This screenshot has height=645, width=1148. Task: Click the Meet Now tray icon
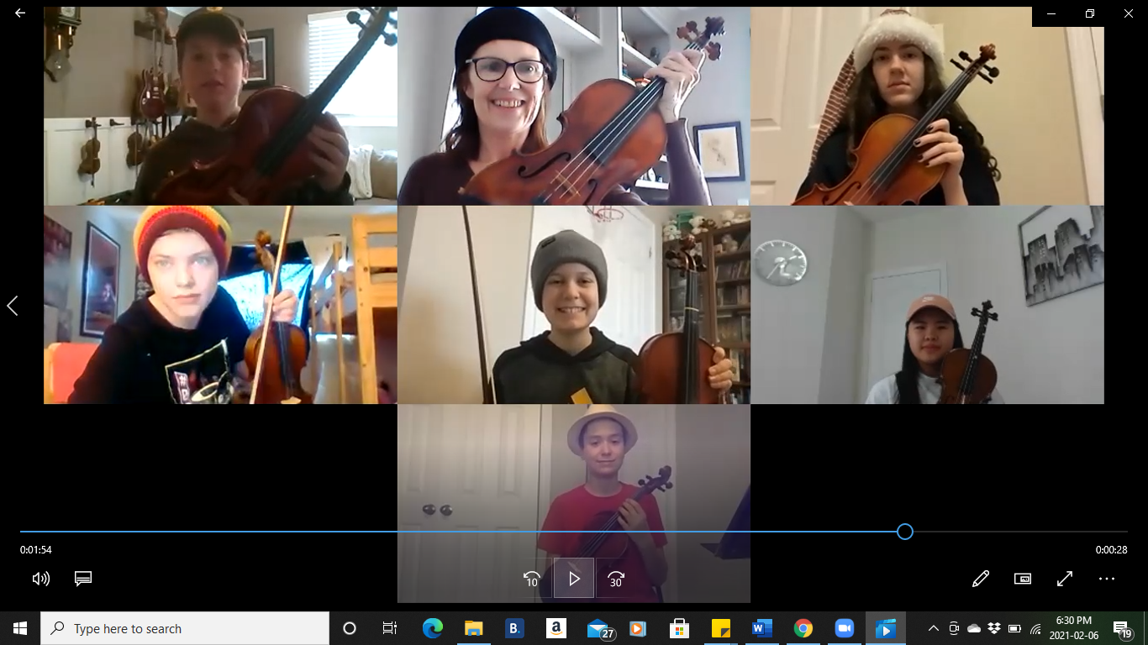click(954, 628)
